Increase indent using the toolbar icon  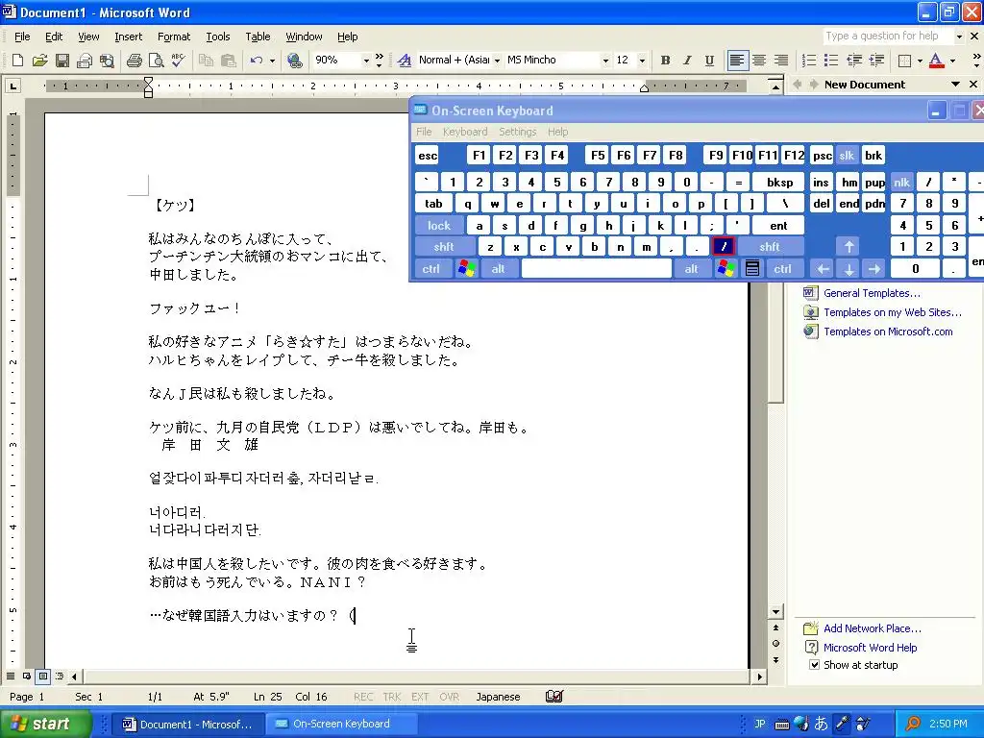tap(876, 61)
